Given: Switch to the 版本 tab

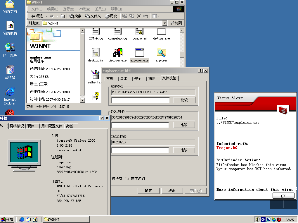Looking at the screenshot, I should (124, 78).
